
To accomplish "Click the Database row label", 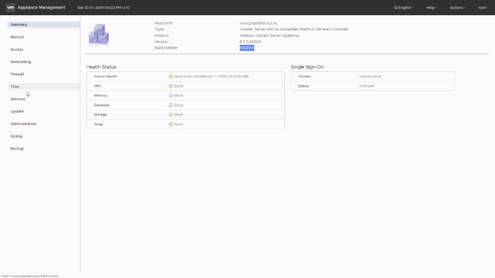I will click(x=102, y=105).
